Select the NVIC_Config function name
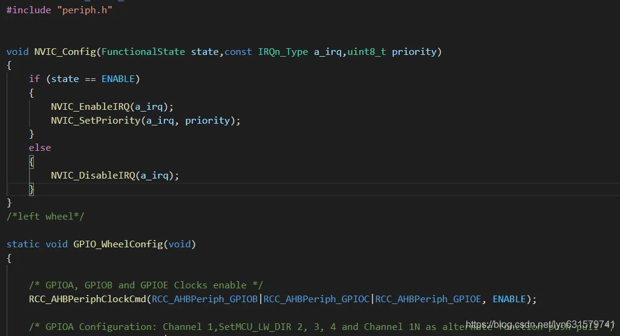This screenshot has width=620, height=336. [65, 52]
